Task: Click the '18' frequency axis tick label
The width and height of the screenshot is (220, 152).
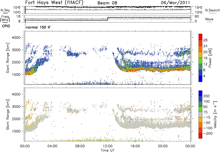Action: [x=18, y=16]
